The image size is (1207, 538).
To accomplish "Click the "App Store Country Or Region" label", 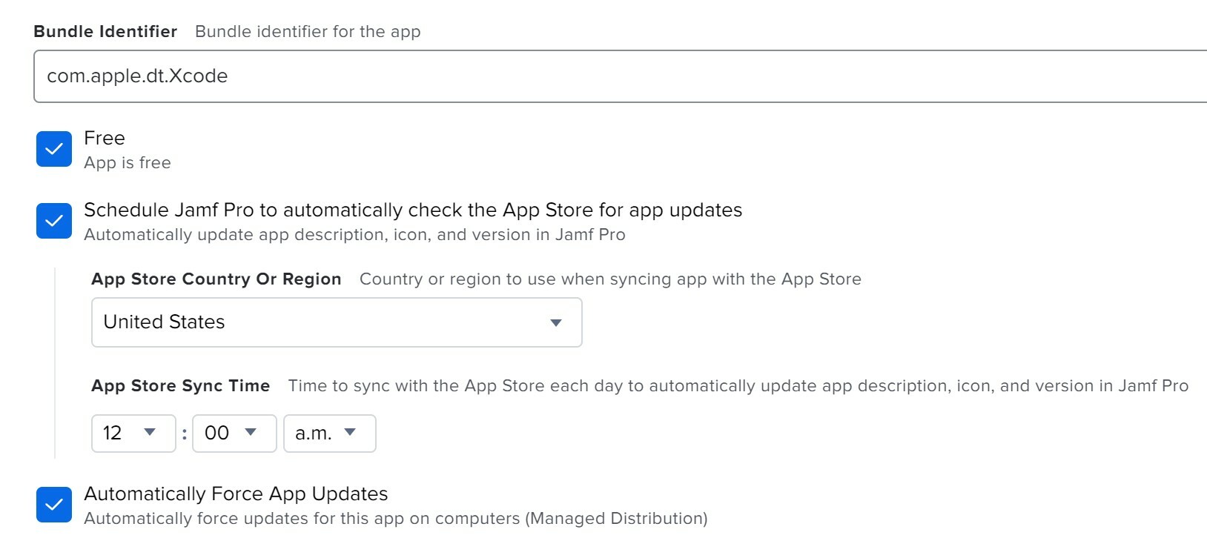I will (216, 279).
